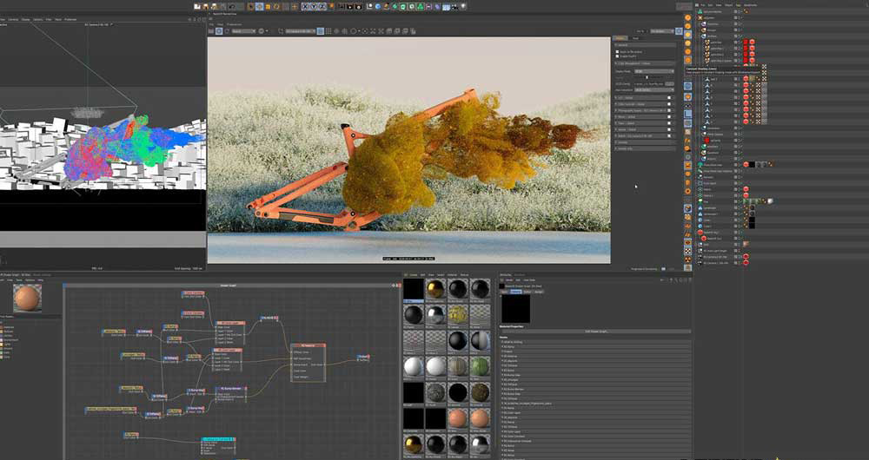Open the Display Mode dropdown
The width and height of the screenshot is (869, 460).
[653, 71]
